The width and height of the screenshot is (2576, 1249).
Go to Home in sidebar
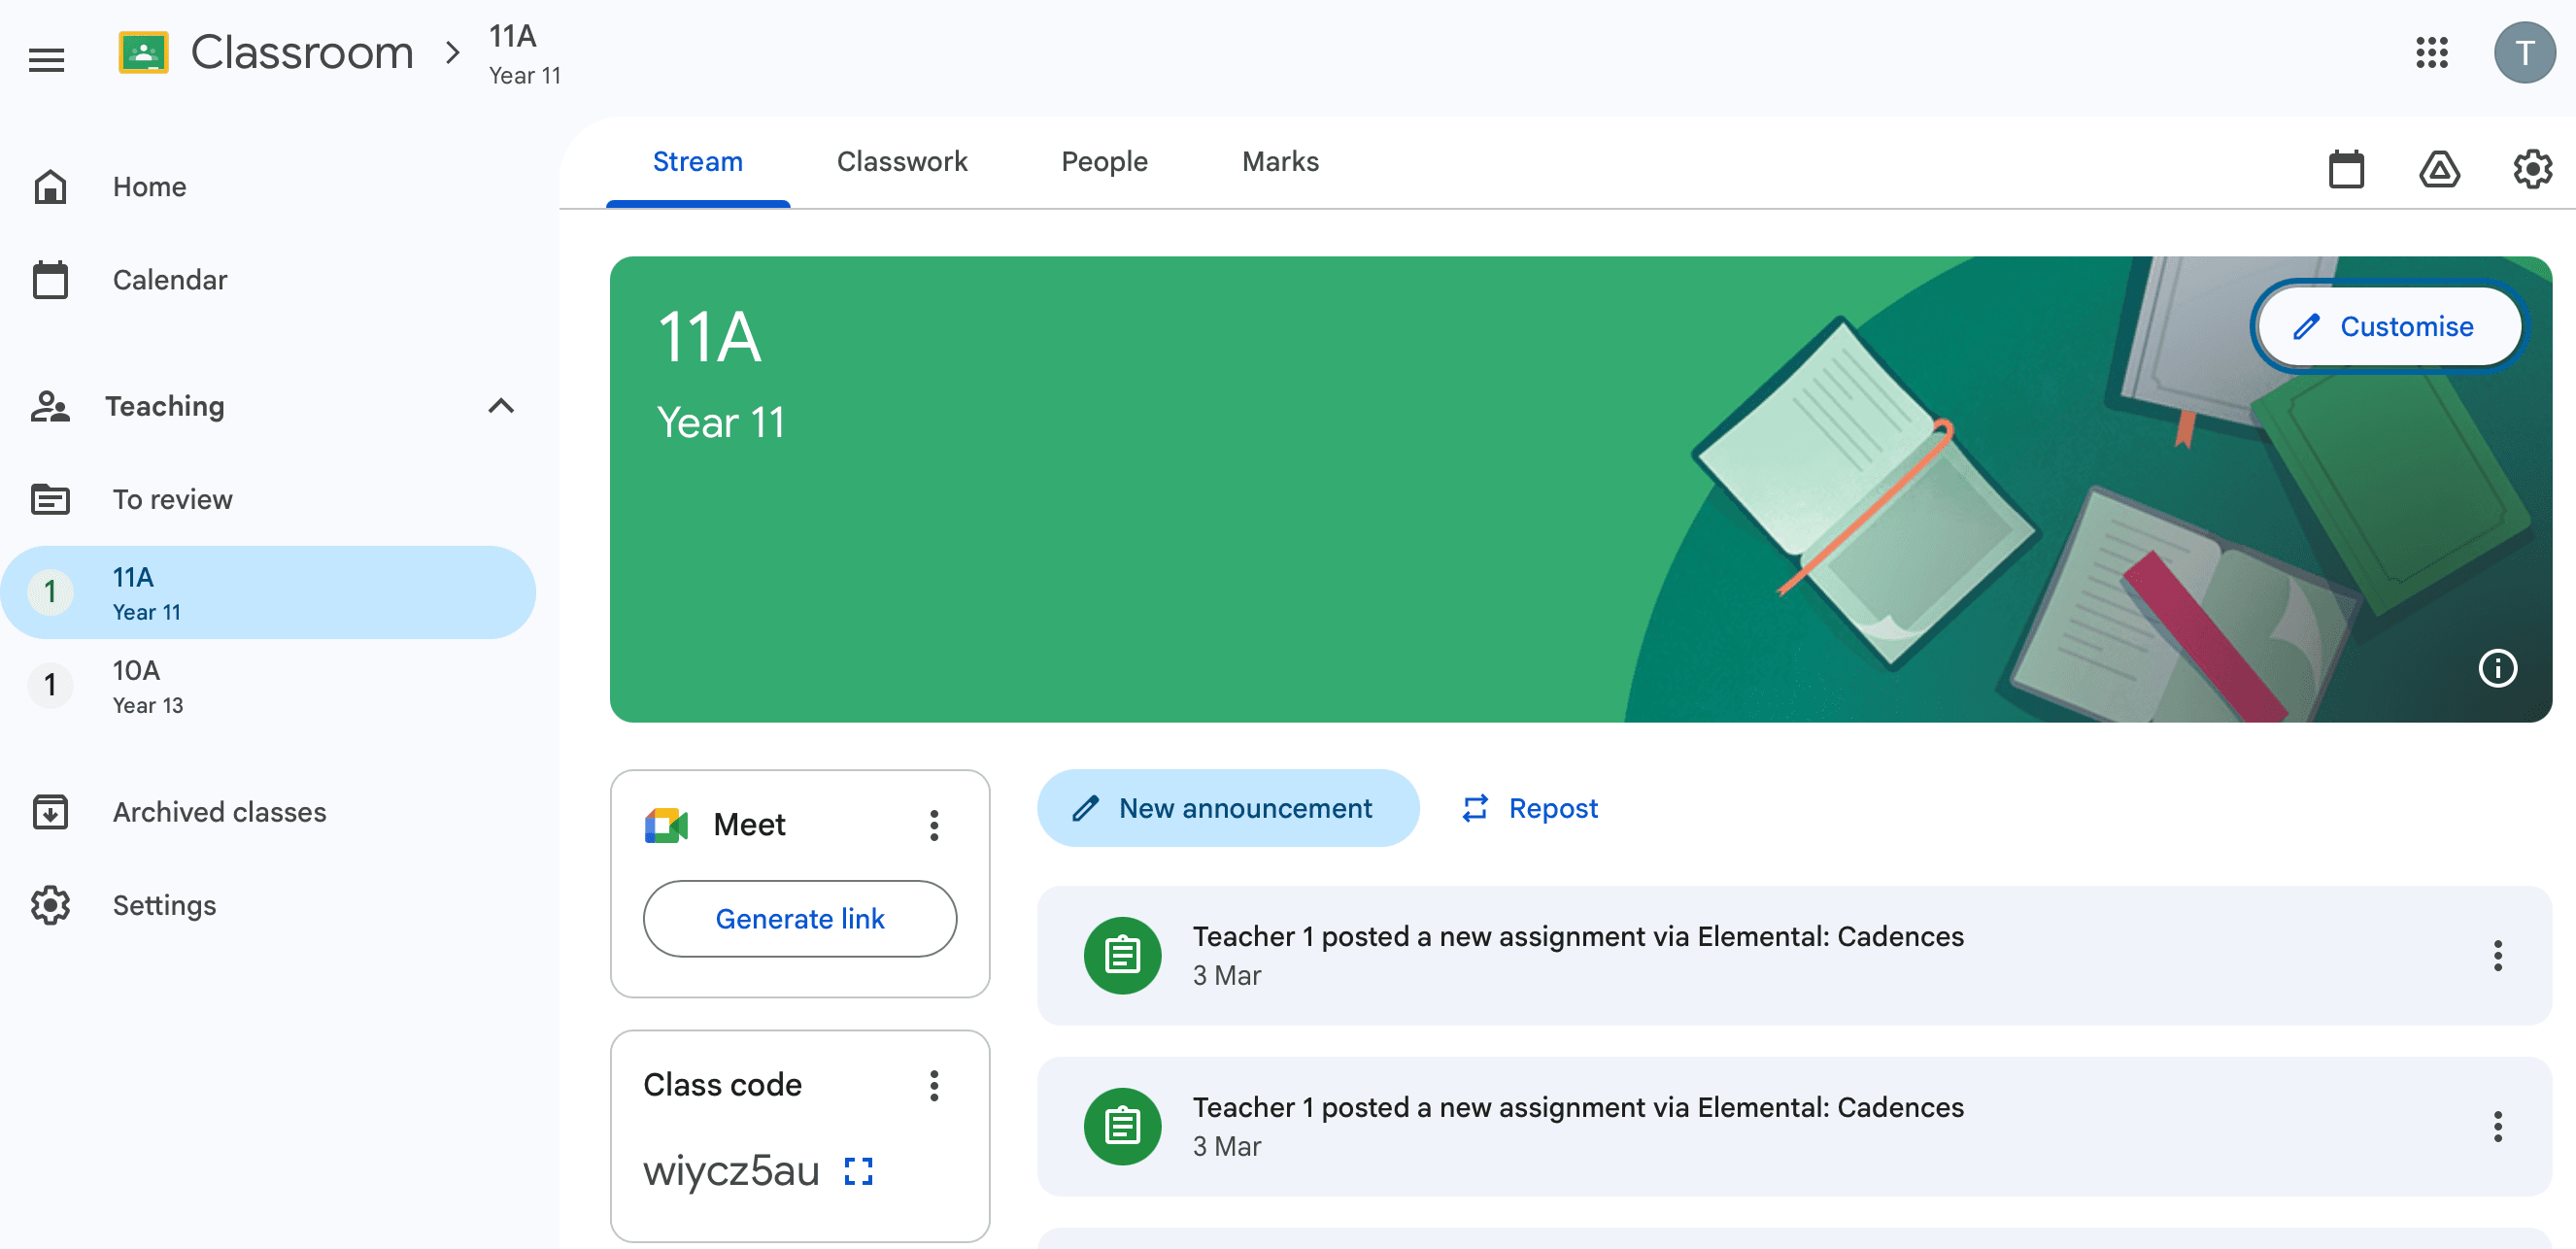pyautogui.click(x=268, y=186)
